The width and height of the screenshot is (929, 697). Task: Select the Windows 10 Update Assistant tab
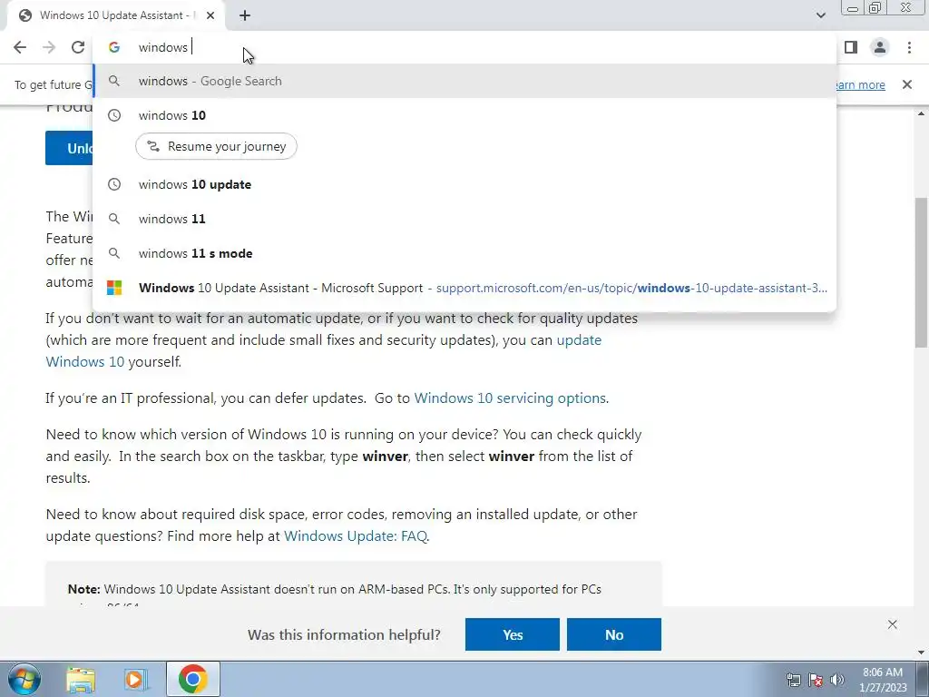(x=115, y=15)
